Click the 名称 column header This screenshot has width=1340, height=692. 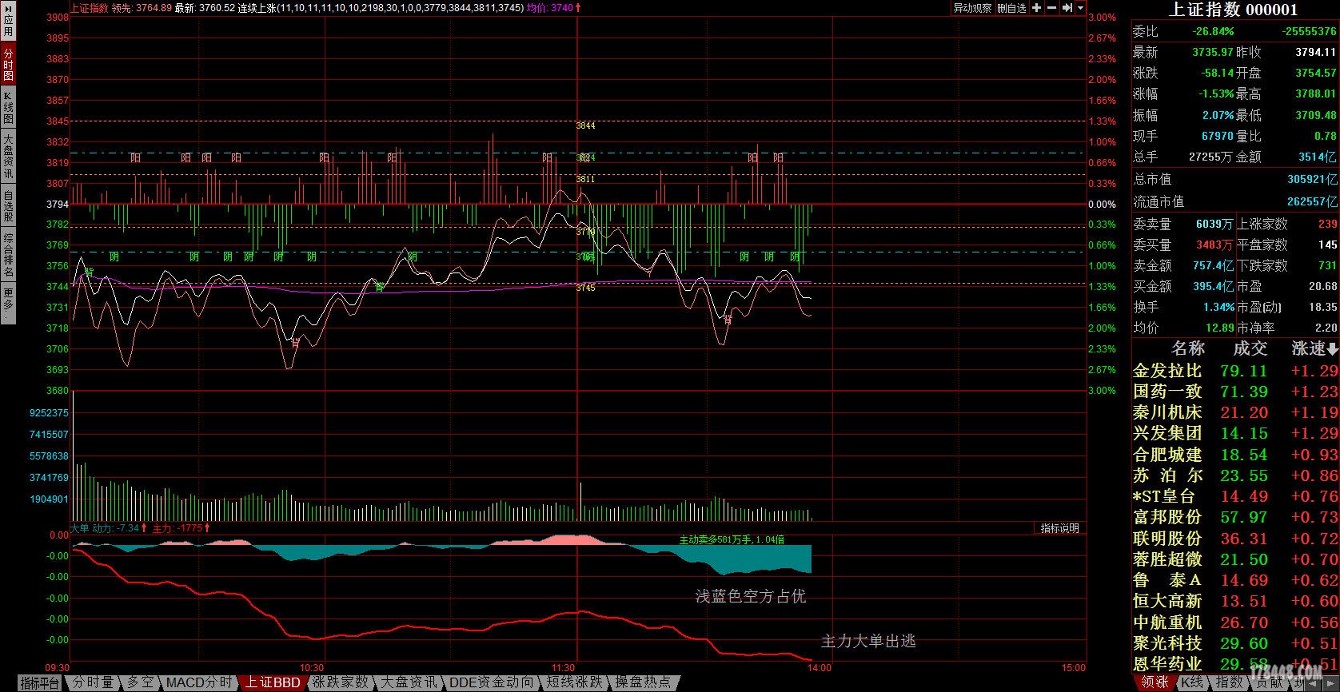coord(1187,348)
